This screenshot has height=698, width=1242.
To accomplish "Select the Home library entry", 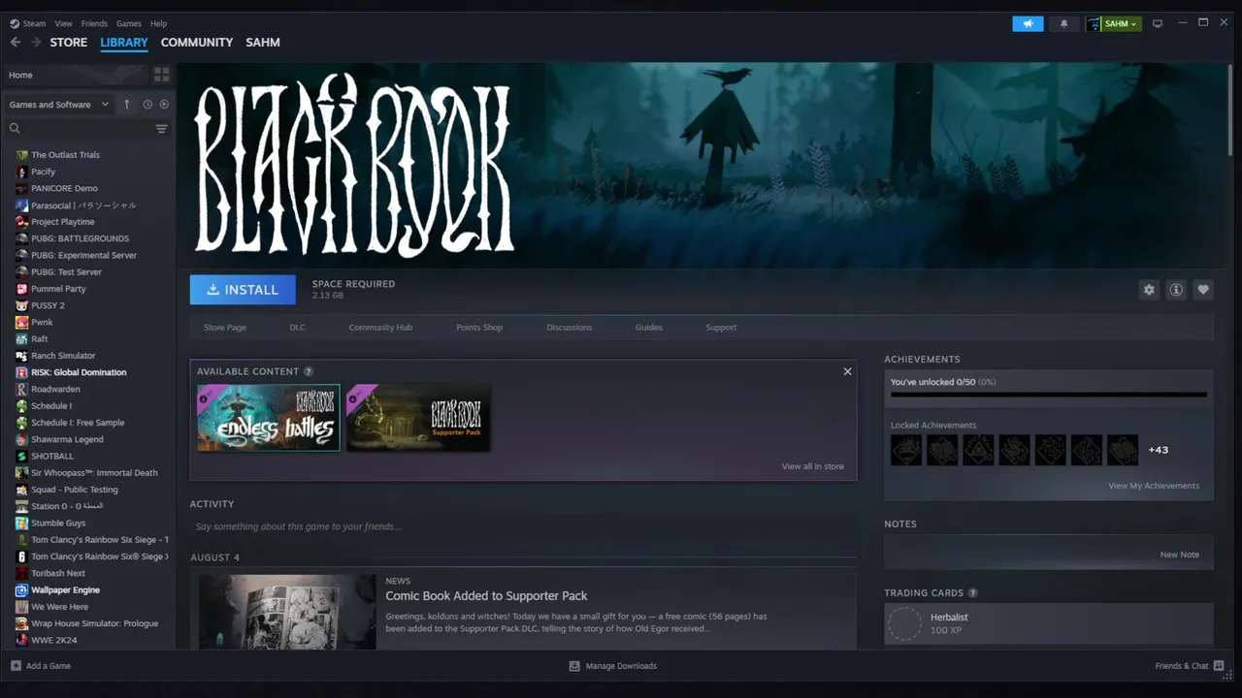I will [x=76, y=75].
